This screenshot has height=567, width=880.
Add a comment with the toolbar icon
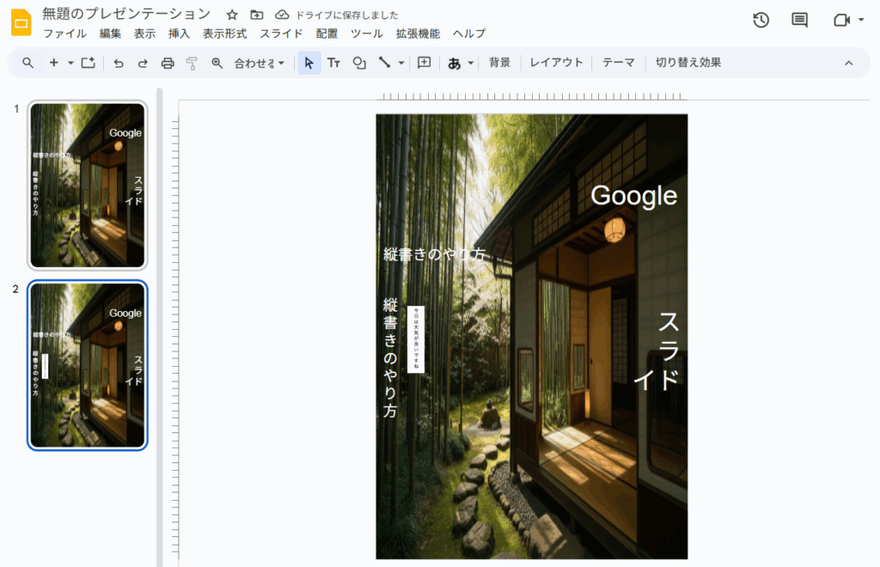[424, 63]
